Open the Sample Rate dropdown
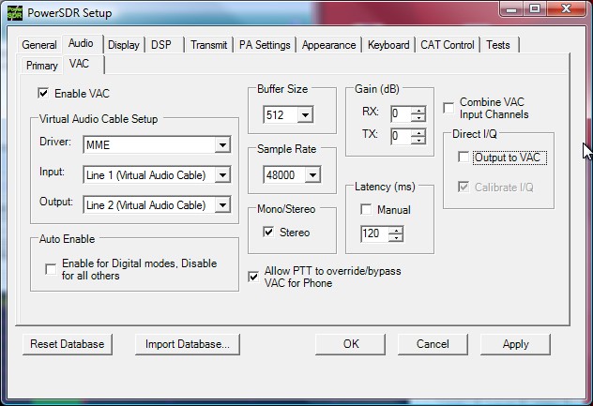Image resolution: width=593 pixels, height=406 pixels. 312,174
